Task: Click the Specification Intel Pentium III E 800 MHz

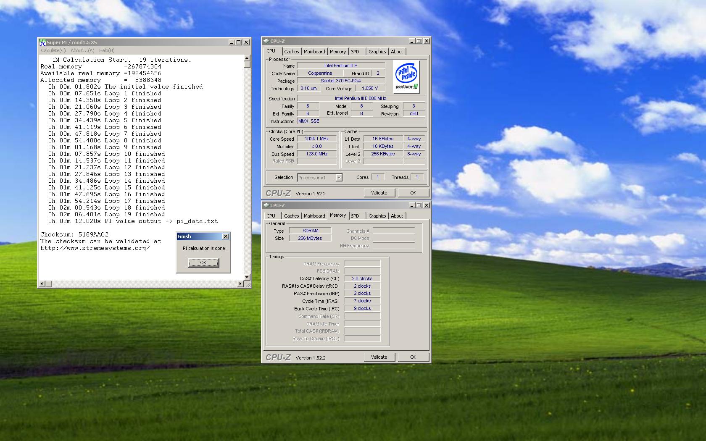Action: tap(361, 98)
